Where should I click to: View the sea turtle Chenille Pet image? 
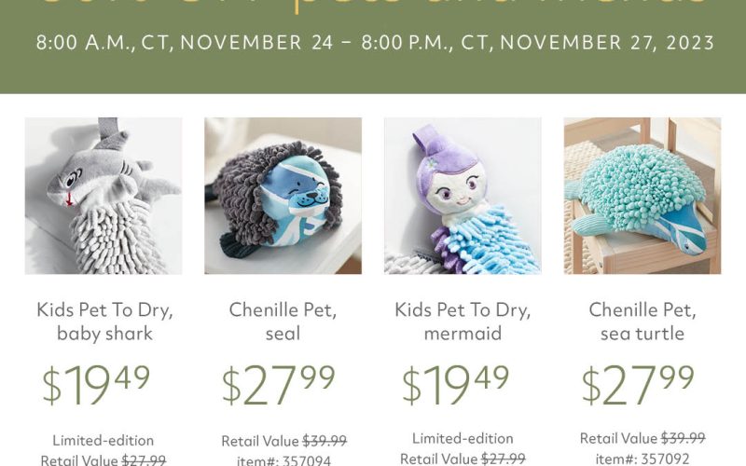coord(642,196)
